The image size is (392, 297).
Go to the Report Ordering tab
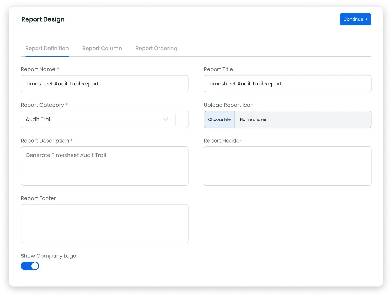click(x=156, y=48)
